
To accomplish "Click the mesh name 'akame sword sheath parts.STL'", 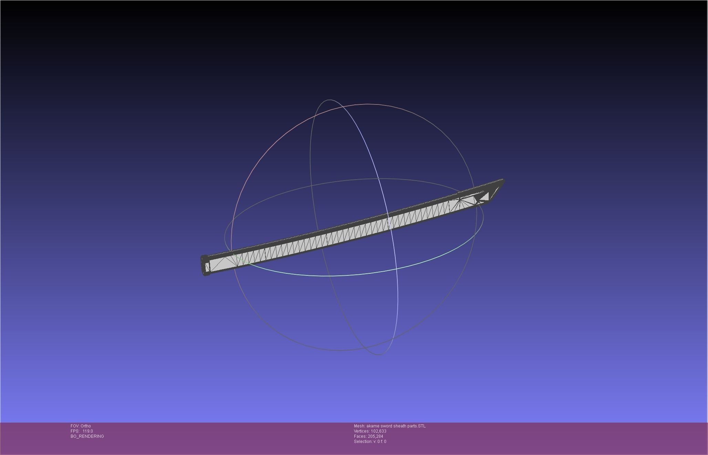I will coord(396,426).
